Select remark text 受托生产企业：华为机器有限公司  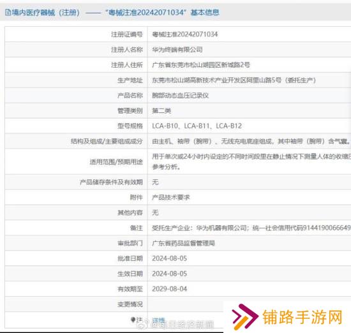[x=199, y=228]
